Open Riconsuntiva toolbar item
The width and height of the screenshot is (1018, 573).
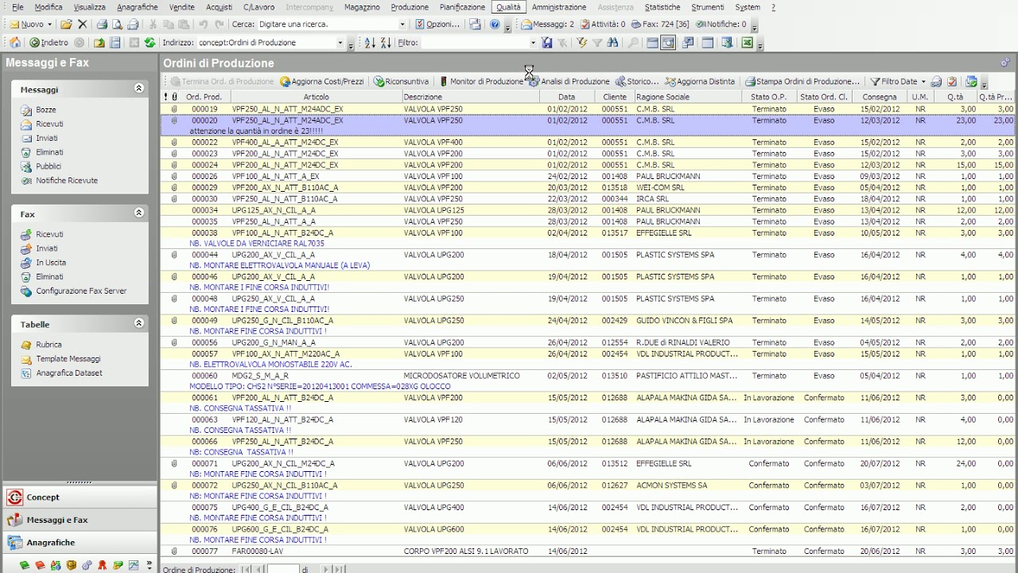(x=401, y=81)
